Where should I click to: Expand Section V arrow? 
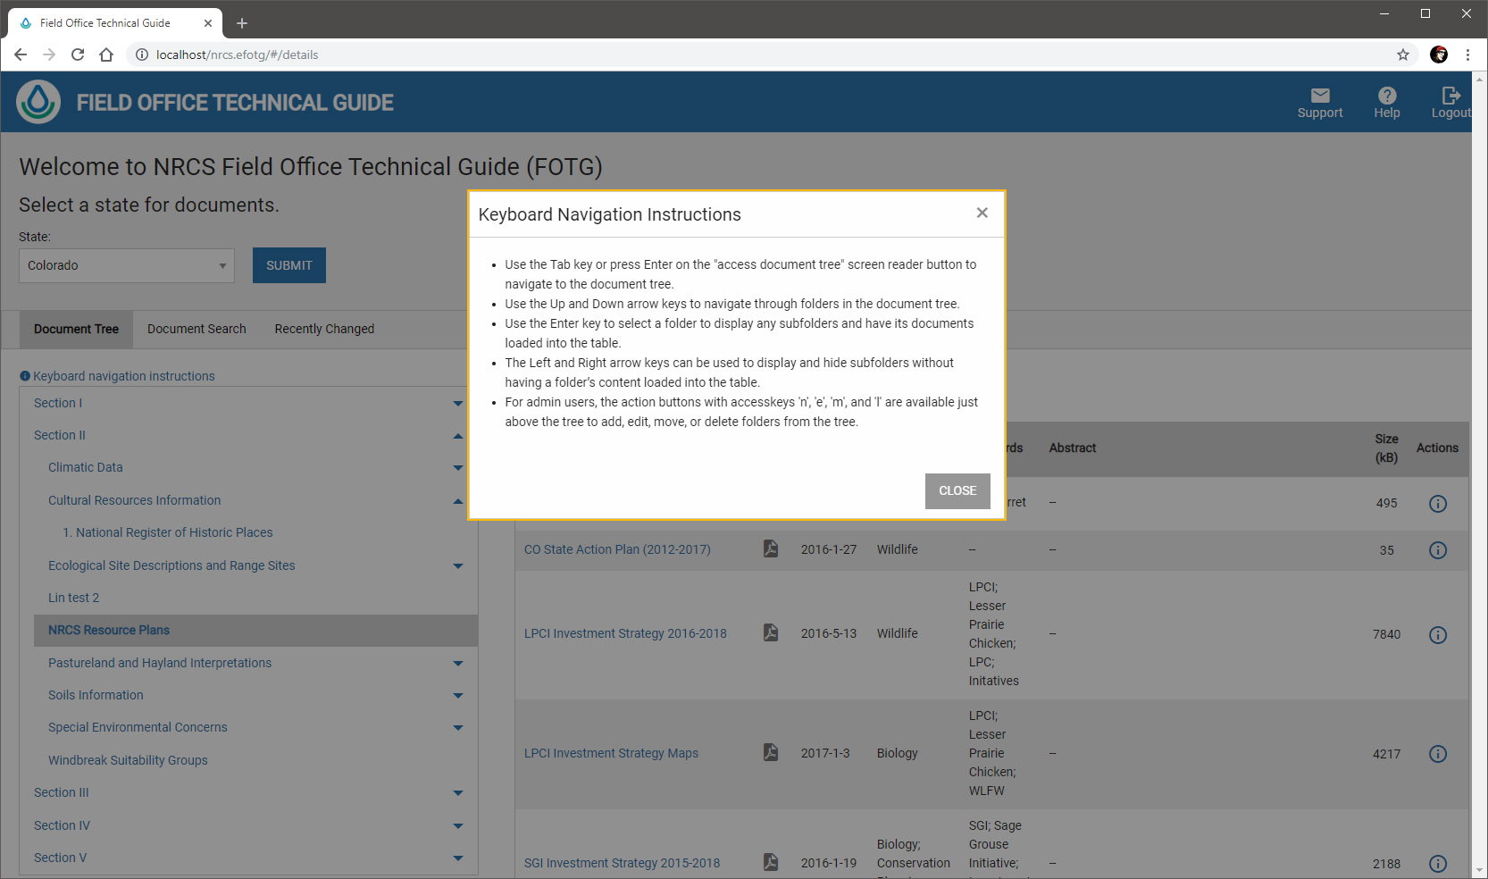458,858
